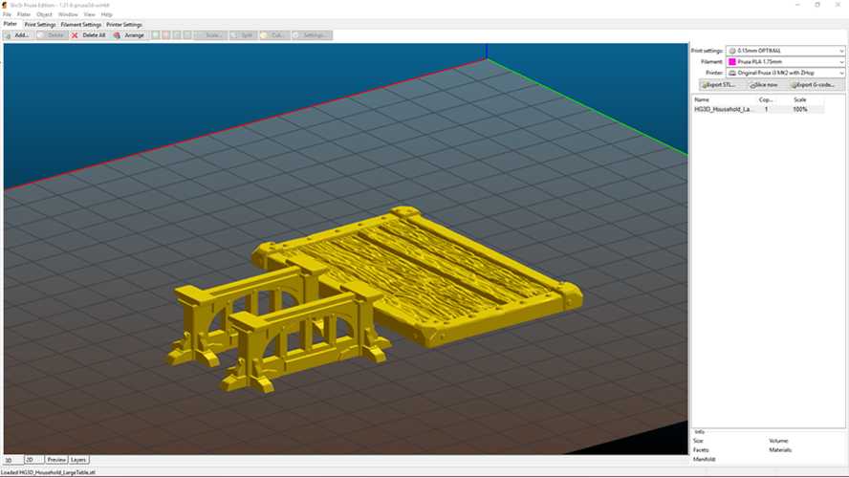
Task: Switch to the Preview view tab
Action: [56, 460]
